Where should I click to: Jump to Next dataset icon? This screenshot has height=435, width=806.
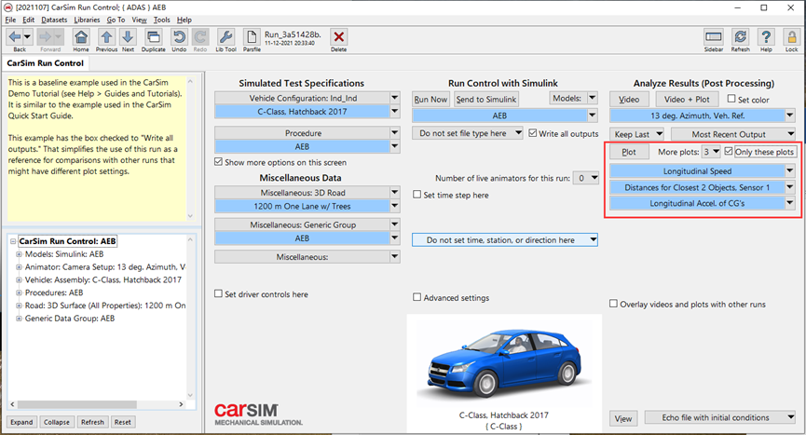(128, 37)
